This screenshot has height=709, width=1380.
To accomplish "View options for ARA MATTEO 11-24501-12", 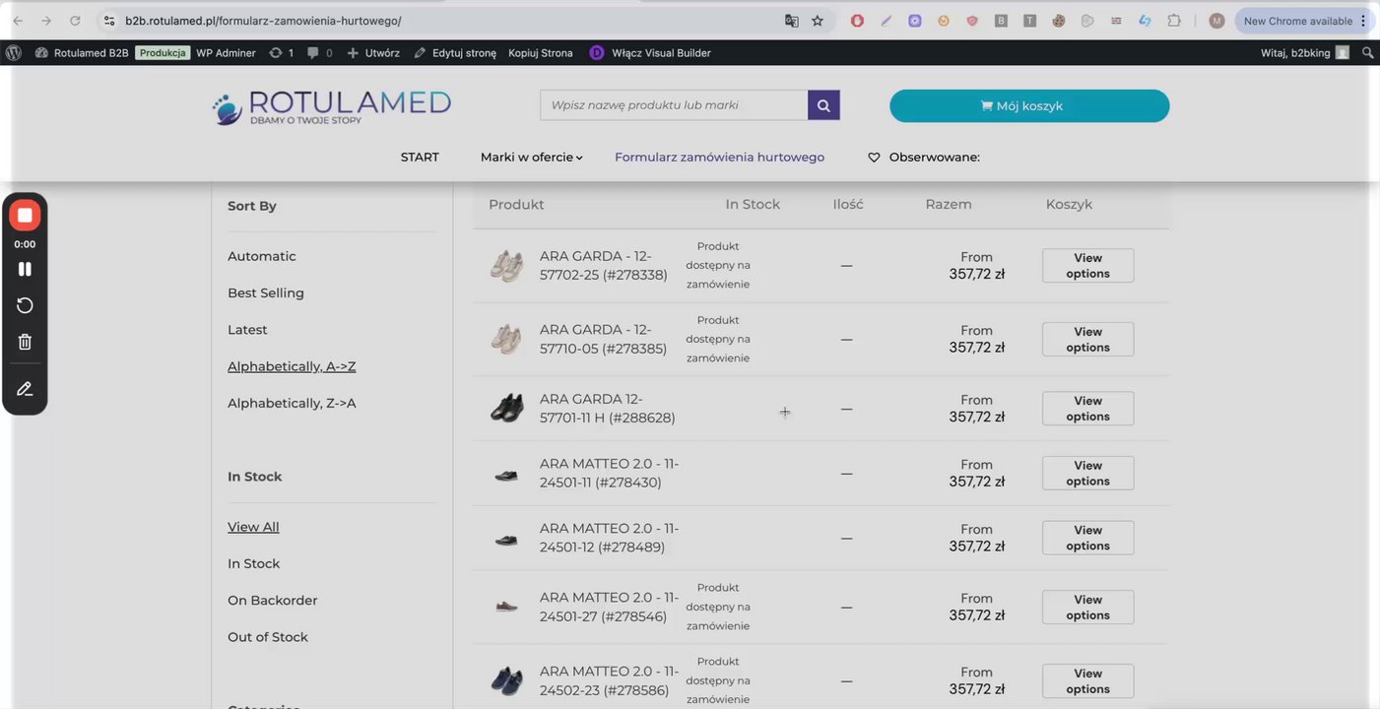I will pyautogui.click(x=1087, y=538).
